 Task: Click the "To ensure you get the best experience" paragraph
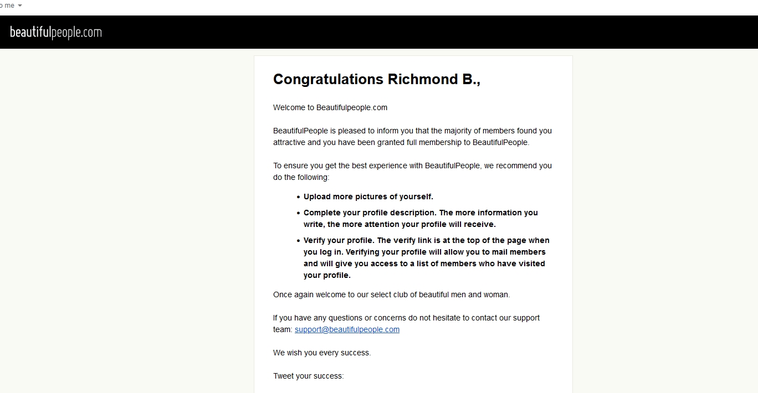tap(412, 172)
